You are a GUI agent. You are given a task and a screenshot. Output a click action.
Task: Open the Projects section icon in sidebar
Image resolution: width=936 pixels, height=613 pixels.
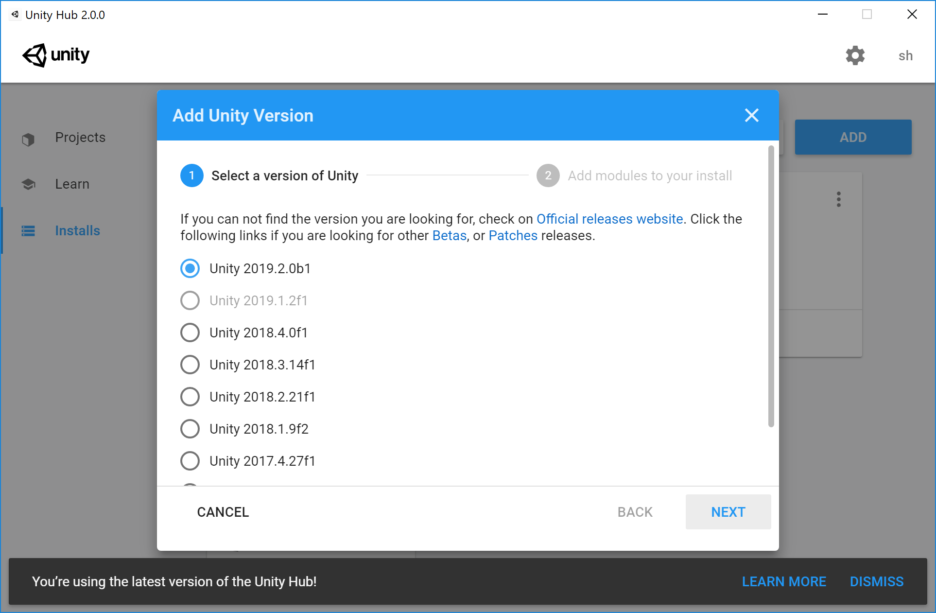pos(28,139)
